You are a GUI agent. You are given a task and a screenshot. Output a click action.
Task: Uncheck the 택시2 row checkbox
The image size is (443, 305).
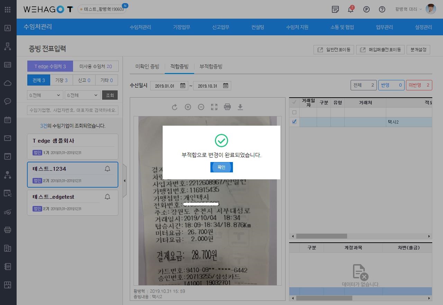295,122
